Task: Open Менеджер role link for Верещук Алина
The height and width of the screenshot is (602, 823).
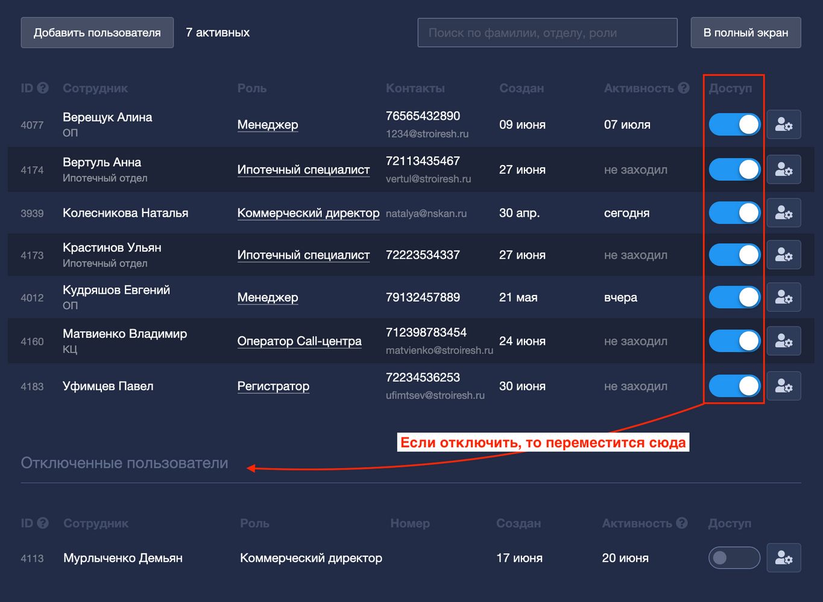Action: coord(268,125)
